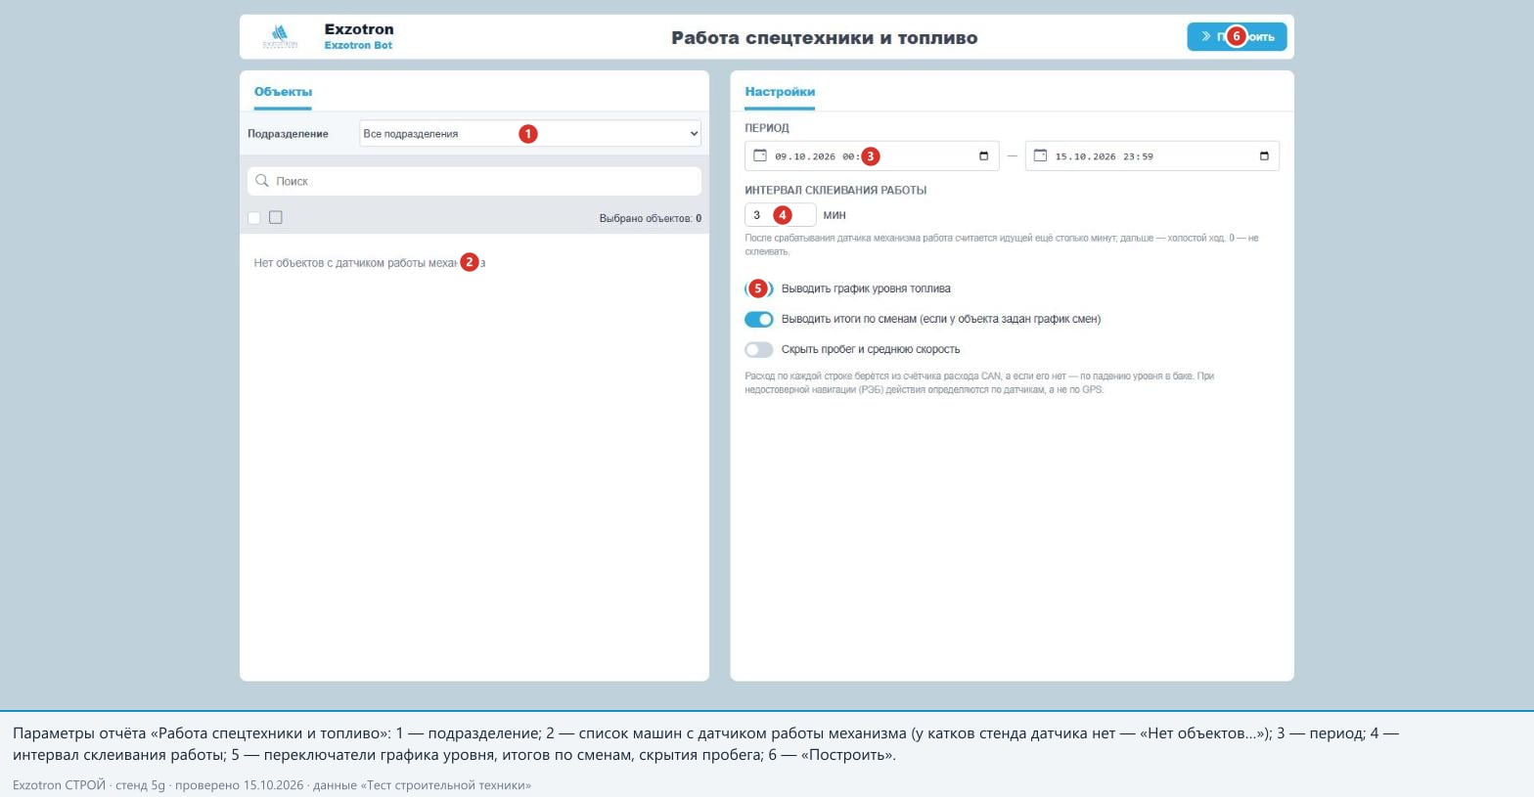Click the Построить button
This screenshot has width=1534, height=797.
1237,37
